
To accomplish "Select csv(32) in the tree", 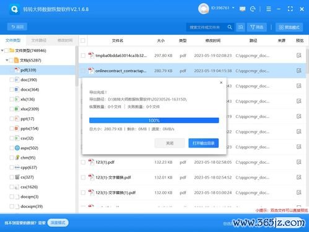I will [27, 138].
